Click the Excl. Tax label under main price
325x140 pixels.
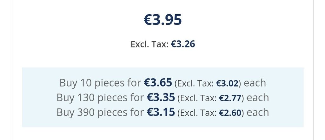click(x=149, y=44)
